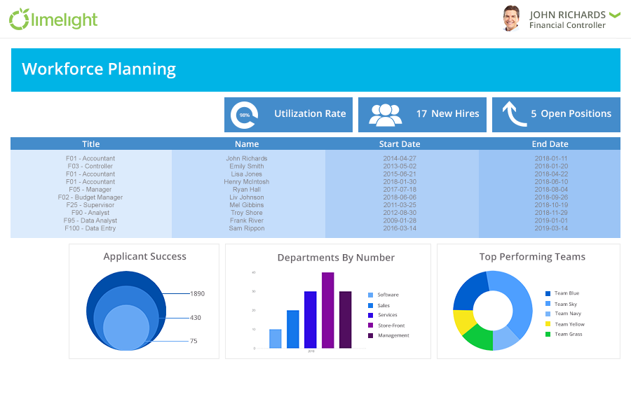This screenshot has width=631, height=420.
Task: Toggle Software legend swatch in bar chart
Action: coord(371,295)
